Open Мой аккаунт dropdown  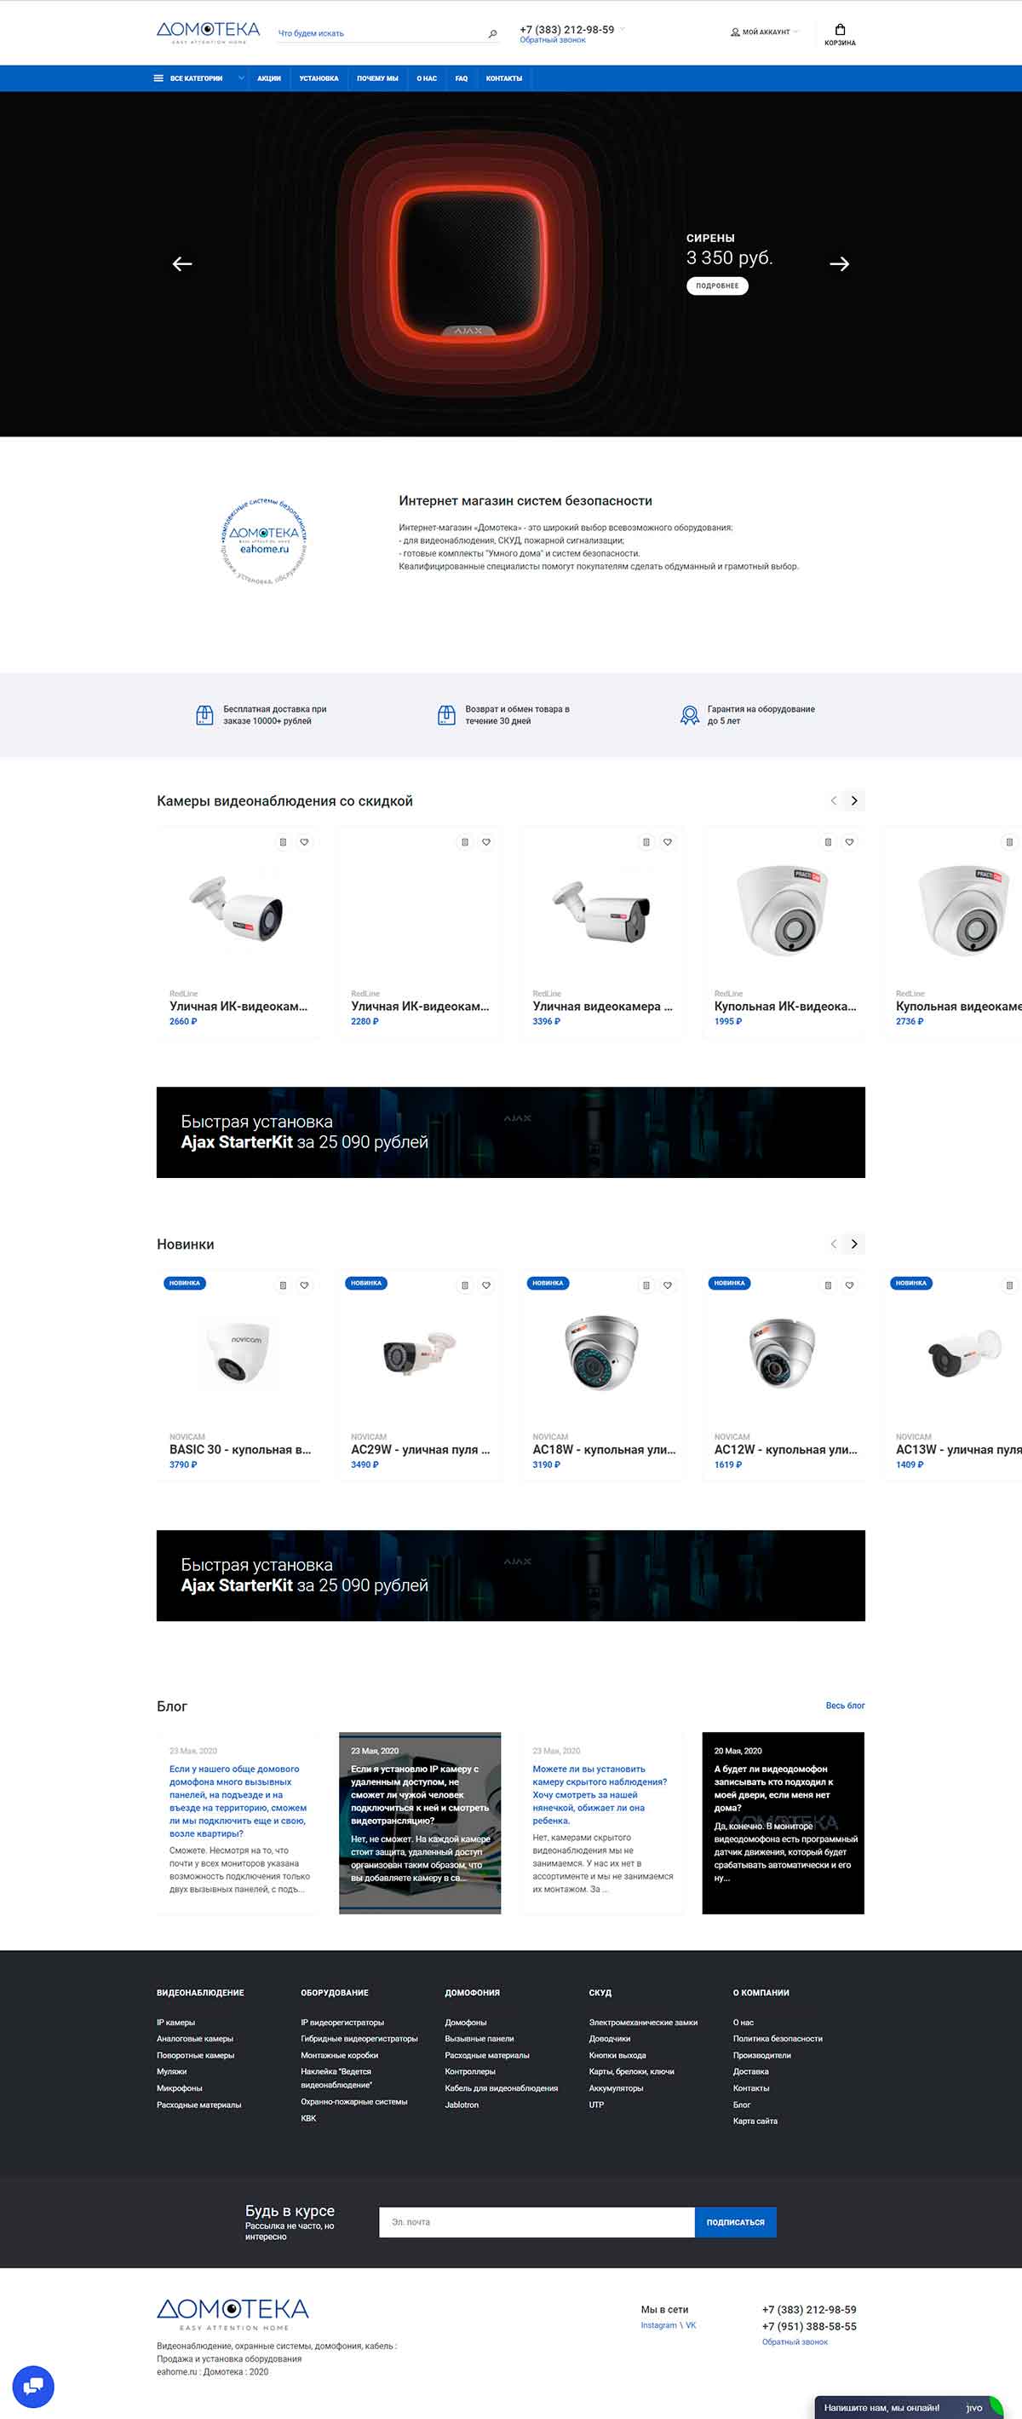click(x=765, y=32)
